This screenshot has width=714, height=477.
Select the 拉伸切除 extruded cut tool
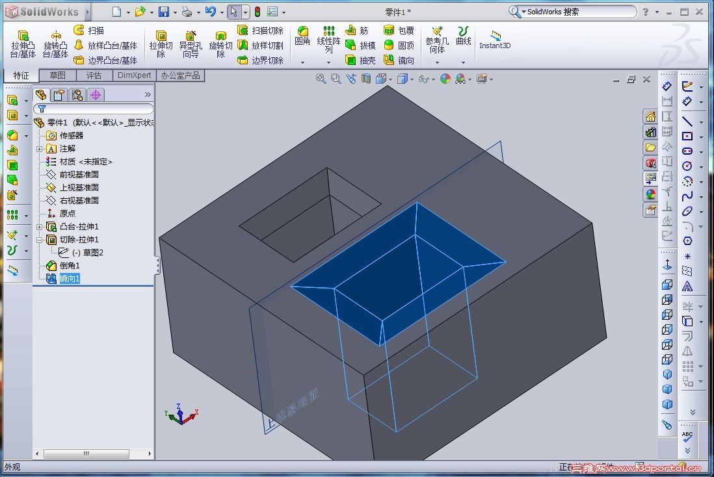[x=161, y=44]
